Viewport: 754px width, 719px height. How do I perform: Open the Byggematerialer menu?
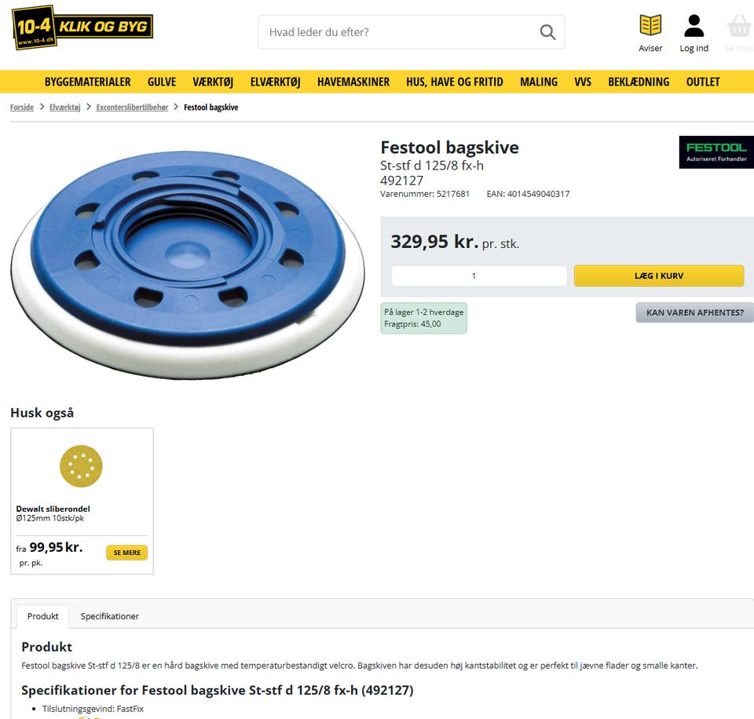[87, 82]
